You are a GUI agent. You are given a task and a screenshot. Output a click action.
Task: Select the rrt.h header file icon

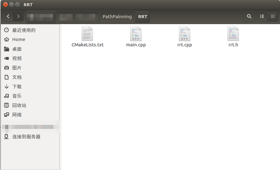[x=233, y=34]
